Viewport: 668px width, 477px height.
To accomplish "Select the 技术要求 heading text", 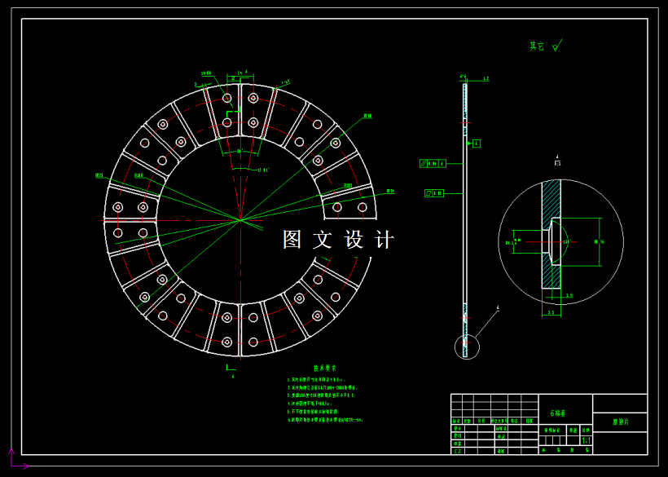I will 325,369.
